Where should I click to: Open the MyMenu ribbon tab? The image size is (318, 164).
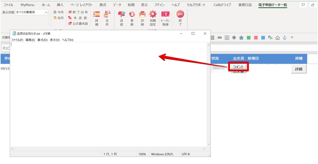pyautogui.click(x=27, y=5)
